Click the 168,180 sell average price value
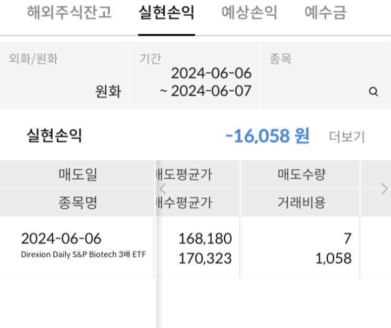Screen dimensions: 391x328 [x=205, y=238]
